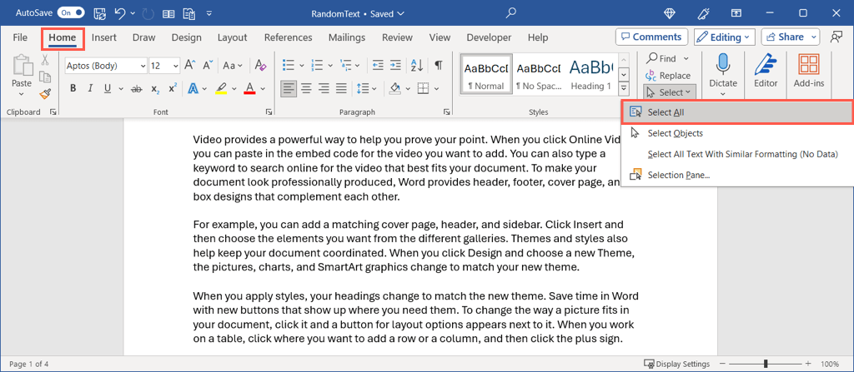Image resolution: width=854 pixels, height=372 pixels.
Task: Toggle Italic formatting
Action: click(x=90, y=89)
